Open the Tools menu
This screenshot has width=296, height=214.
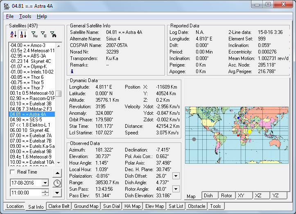tap(25, 16)
